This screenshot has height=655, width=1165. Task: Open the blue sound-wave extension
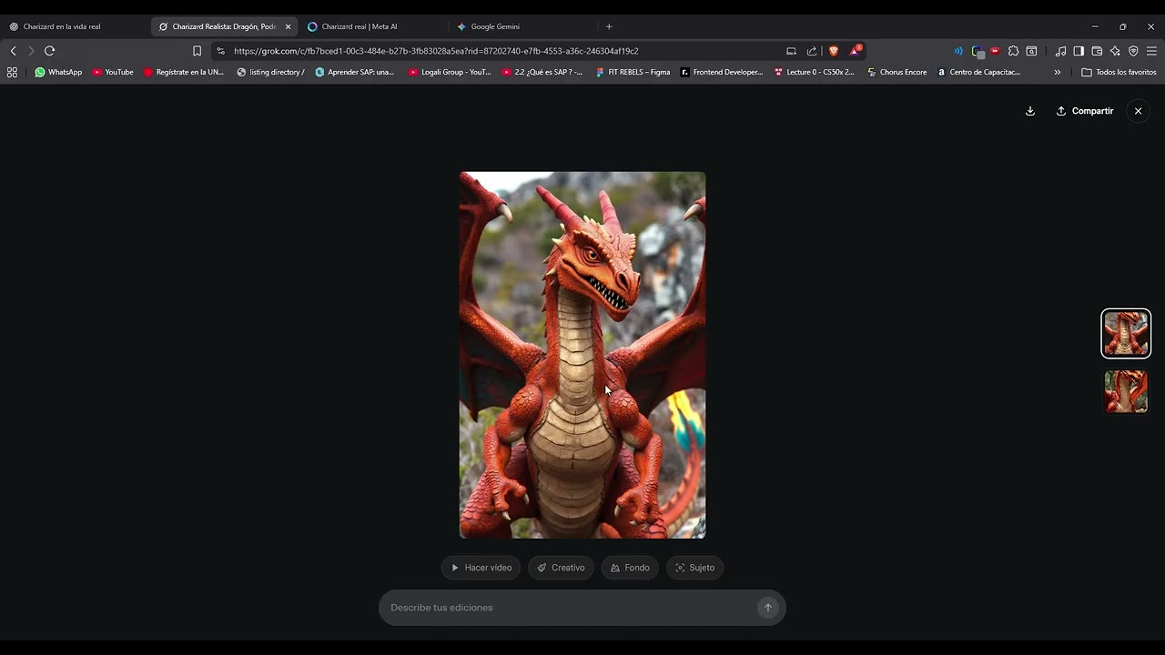[958, 51]
